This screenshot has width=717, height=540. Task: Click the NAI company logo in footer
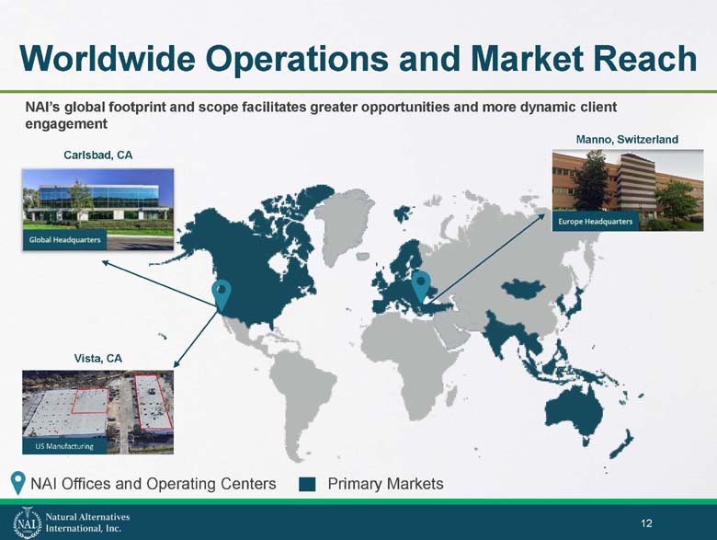click(27, 523)
